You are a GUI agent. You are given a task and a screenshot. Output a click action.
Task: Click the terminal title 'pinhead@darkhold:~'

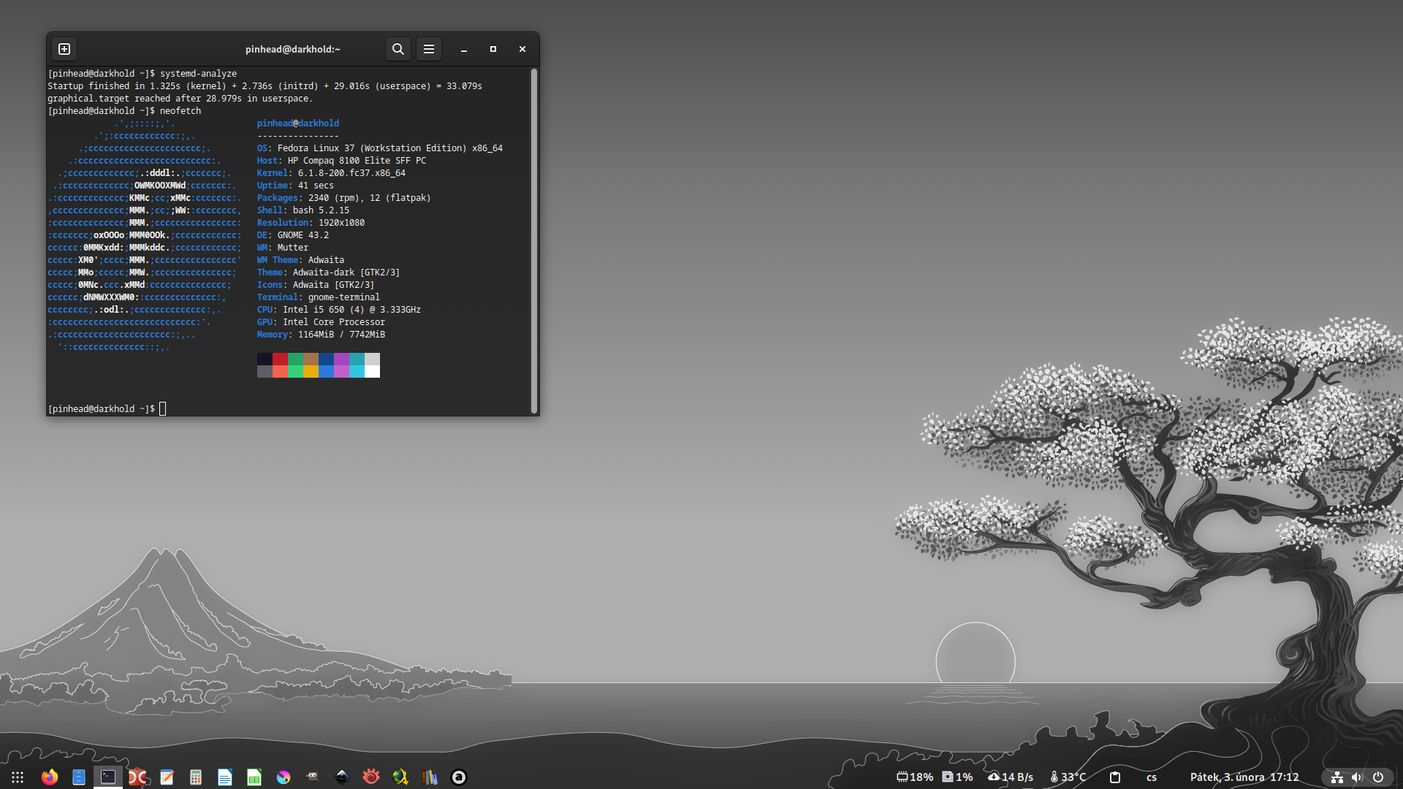coord(292,49)
